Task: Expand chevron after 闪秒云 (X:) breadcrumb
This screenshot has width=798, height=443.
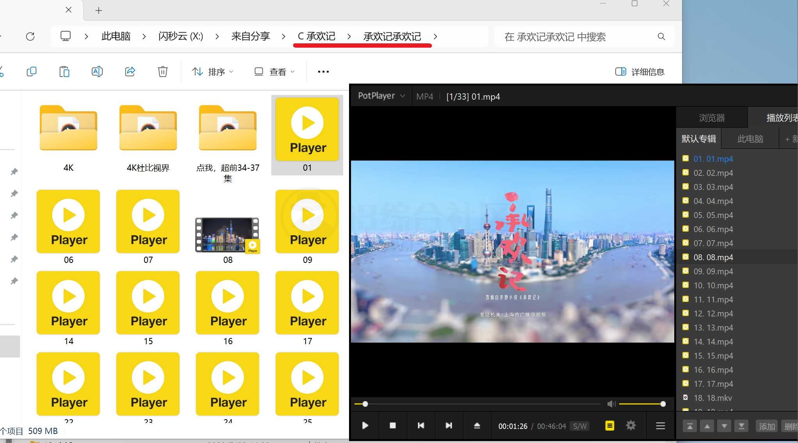Action: (217, 36)
